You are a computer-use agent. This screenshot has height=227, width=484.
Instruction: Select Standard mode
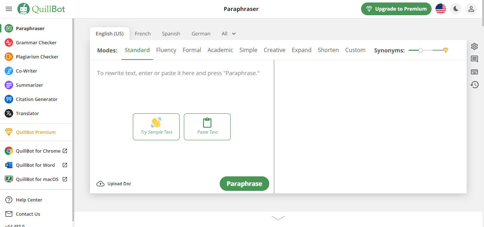coord(137,50)
